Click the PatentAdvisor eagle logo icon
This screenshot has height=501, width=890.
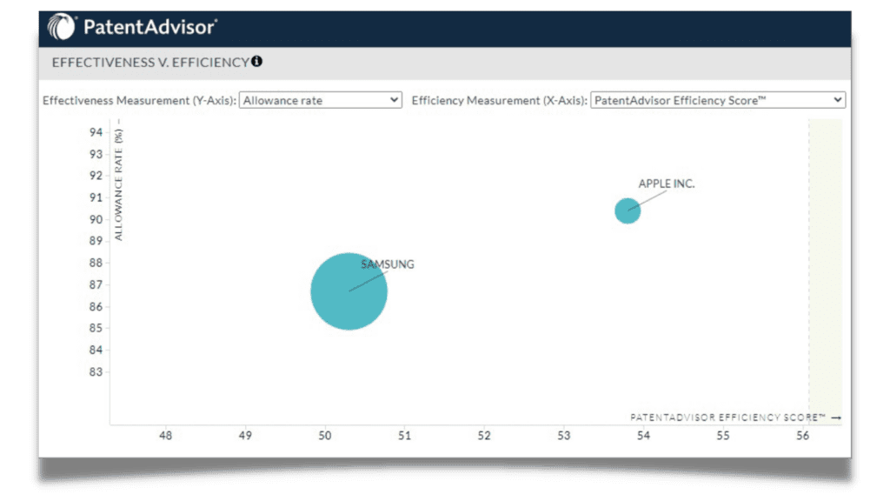coord(59,26)
